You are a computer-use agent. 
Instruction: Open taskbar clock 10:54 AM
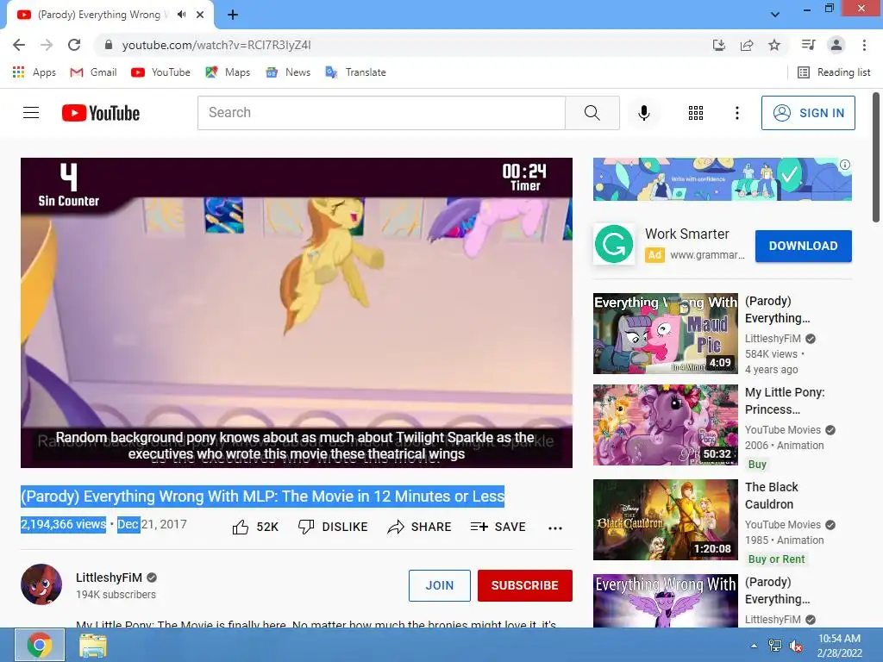(839, 645)
